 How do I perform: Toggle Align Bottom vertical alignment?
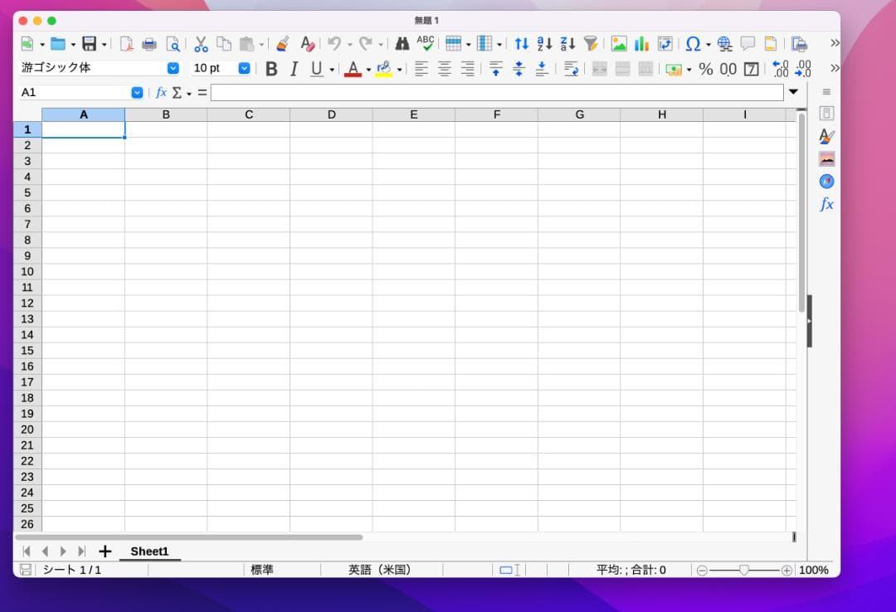coord(542,69)
